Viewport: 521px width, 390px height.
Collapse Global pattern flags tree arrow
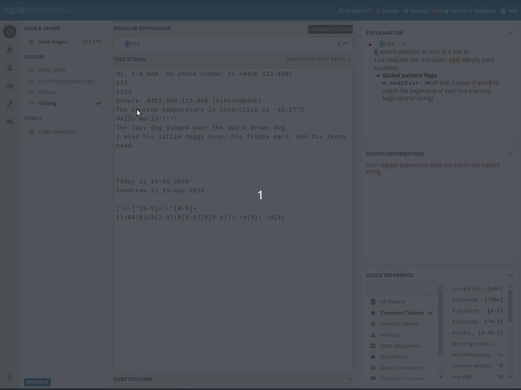[x=378, y=76]
